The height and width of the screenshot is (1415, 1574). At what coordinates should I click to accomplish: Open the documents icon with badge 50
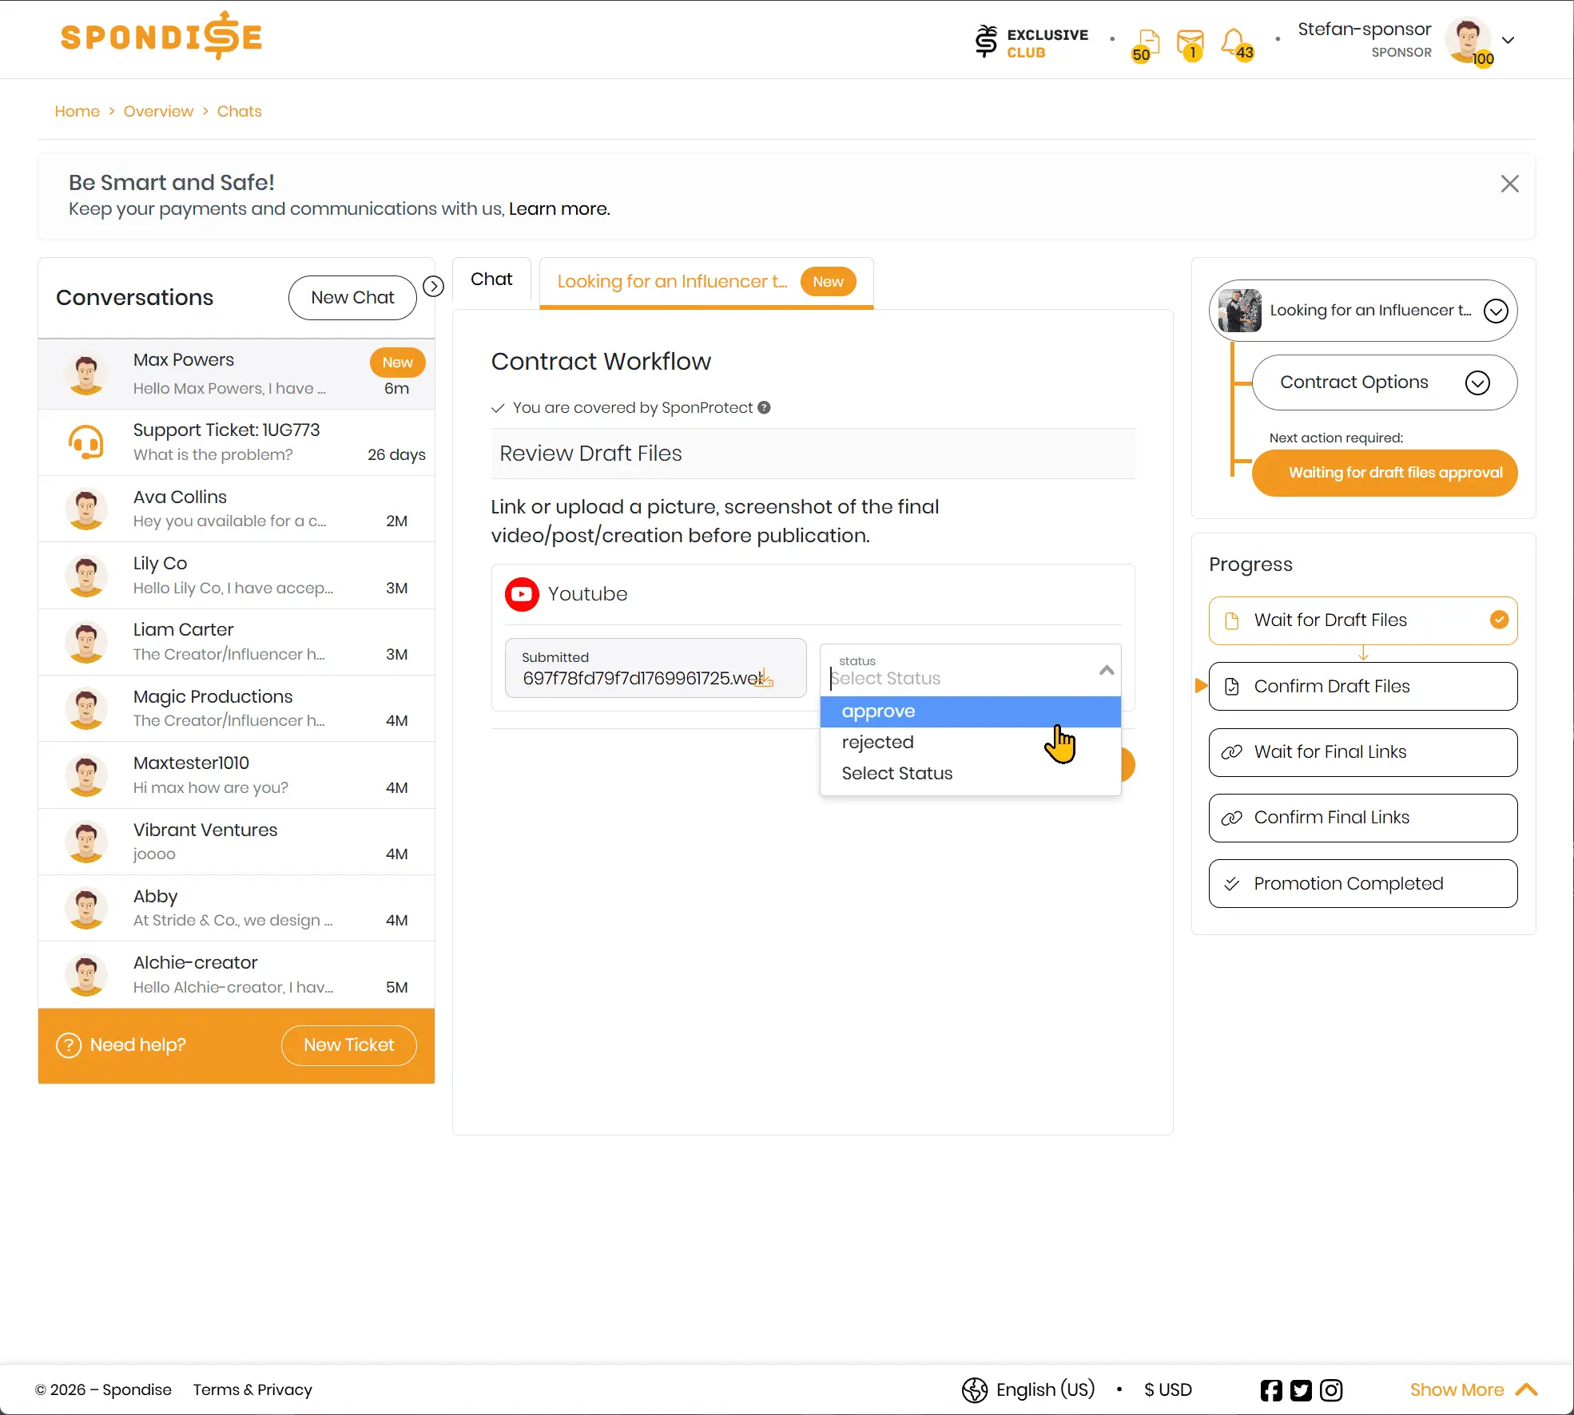click(1145, 45)
